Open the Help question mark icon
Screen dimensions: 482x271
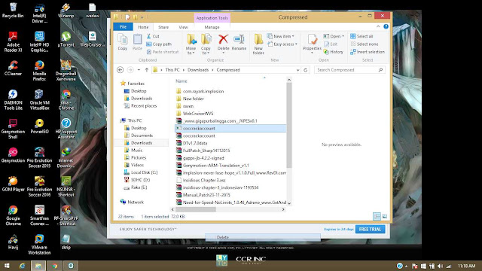[386, 27]
